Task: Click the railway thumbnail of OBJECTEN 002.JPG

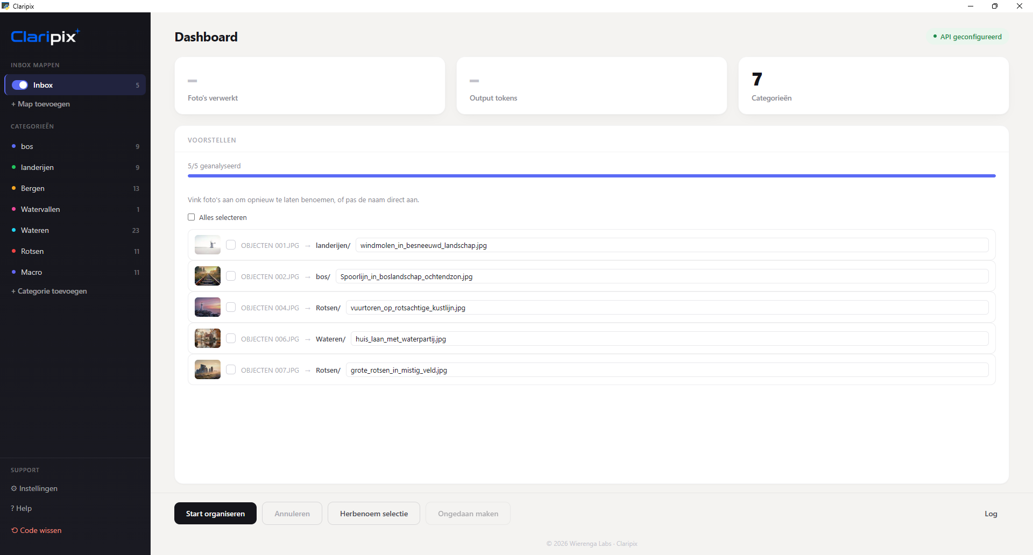Action: coord(208,276)
